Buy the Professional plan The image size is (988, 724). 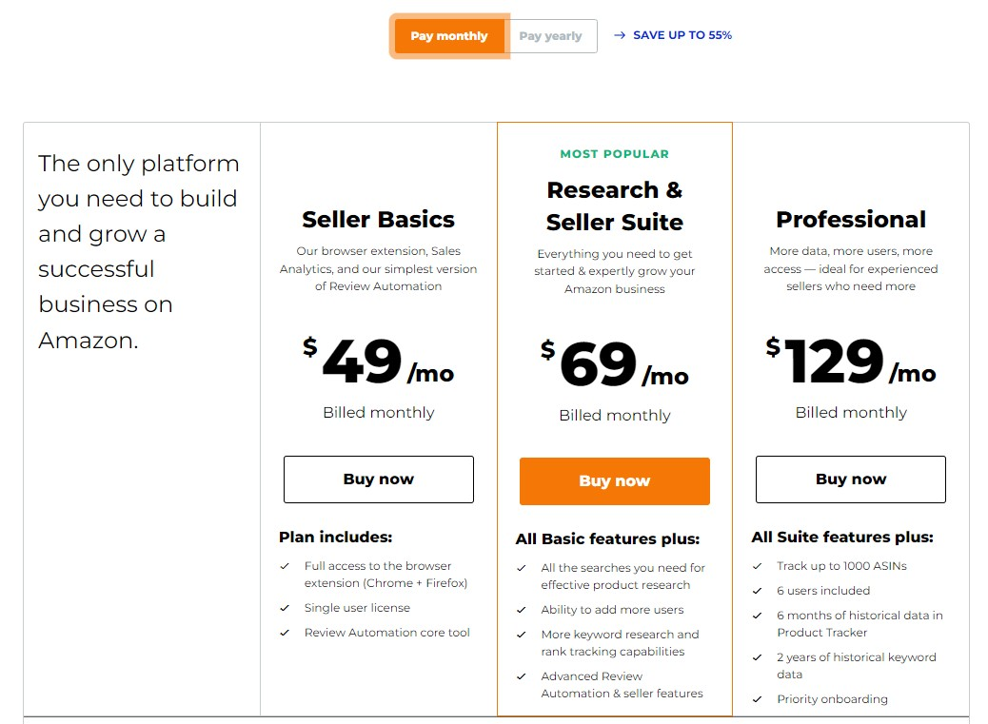coord(851,479)
